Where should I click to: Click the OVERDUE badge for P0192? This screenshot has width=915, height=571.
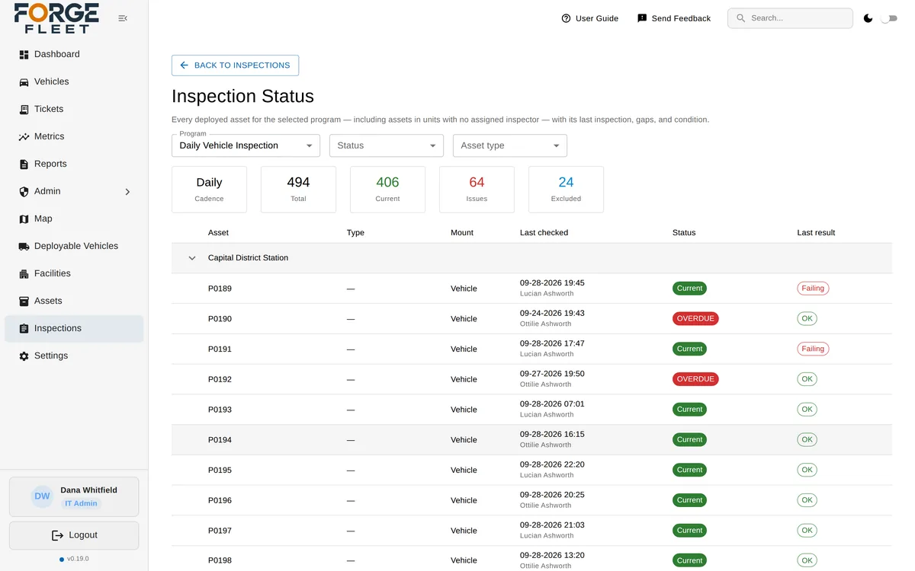(x=695, y=379)
